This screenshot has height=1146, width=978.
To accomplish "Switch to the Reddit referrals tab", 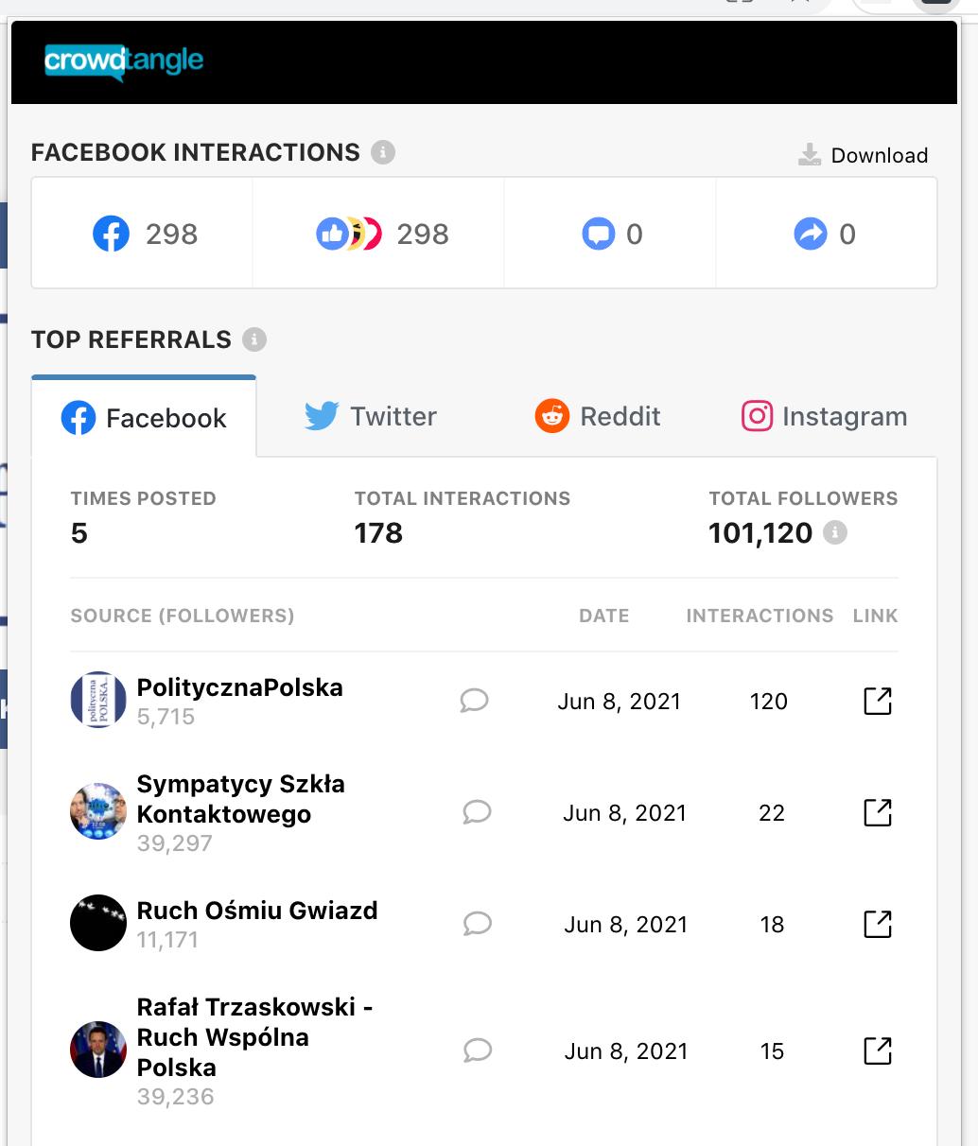I will tap(598, 416).
